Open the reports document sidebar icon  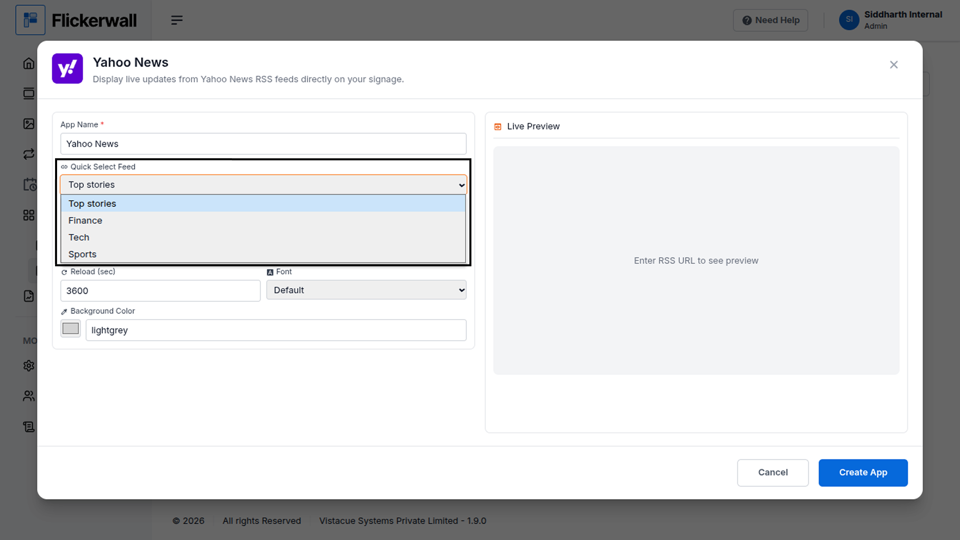tap(29, 296)
